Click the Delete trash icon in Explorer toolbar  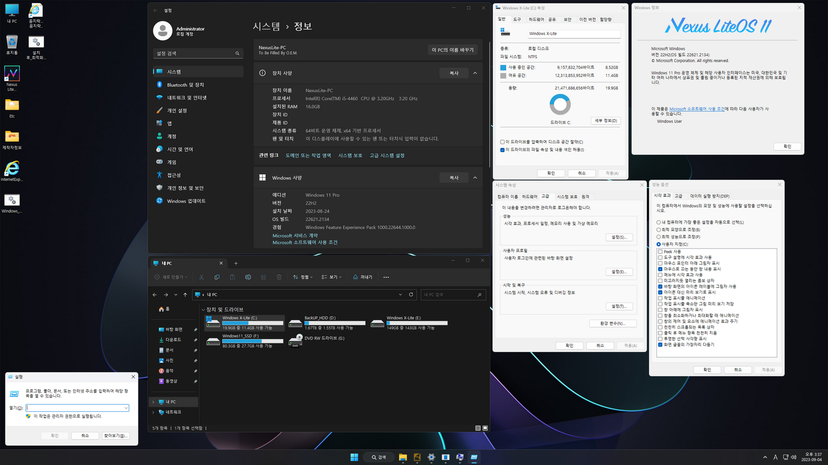click(x=279, y=277)
